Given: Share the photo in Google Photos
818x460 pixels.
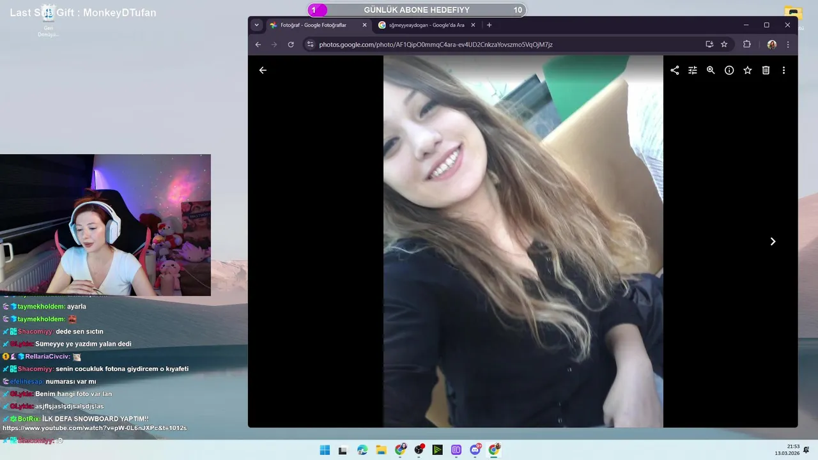Looking at the screenshot, I should tap(674, 70).
